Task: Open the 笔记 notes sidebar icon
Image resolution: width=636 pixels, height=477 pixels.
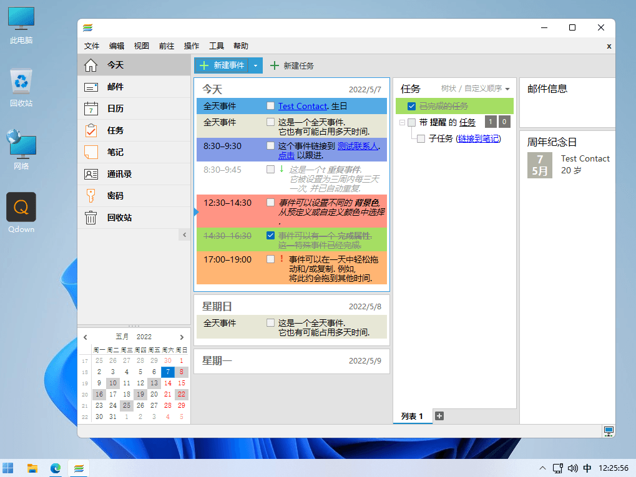Action: [91, 152]
